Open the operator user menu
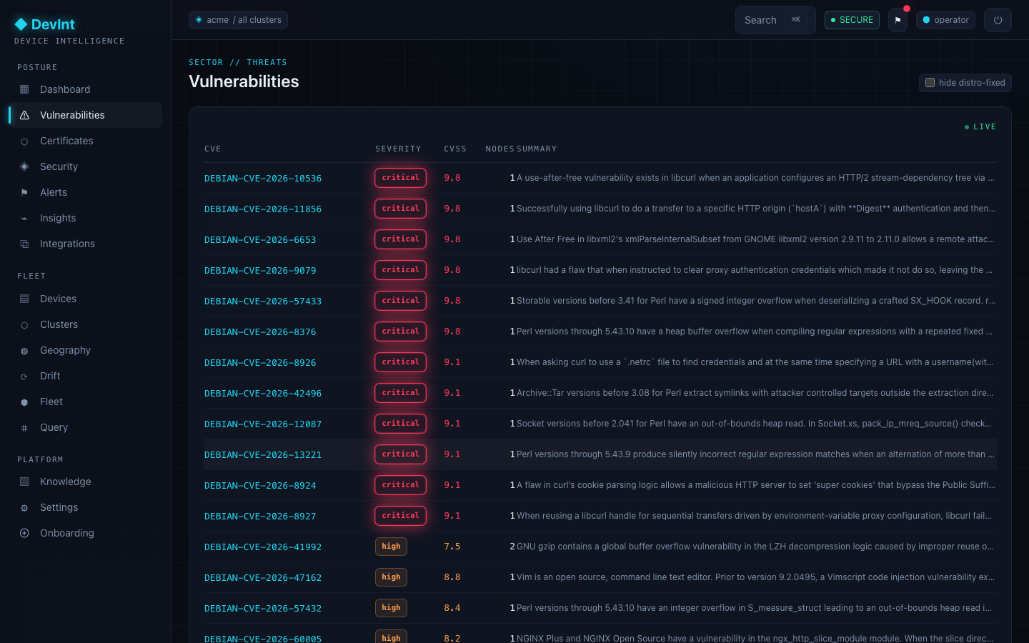This screenshot has height=643, width=1029. [945, 20]
